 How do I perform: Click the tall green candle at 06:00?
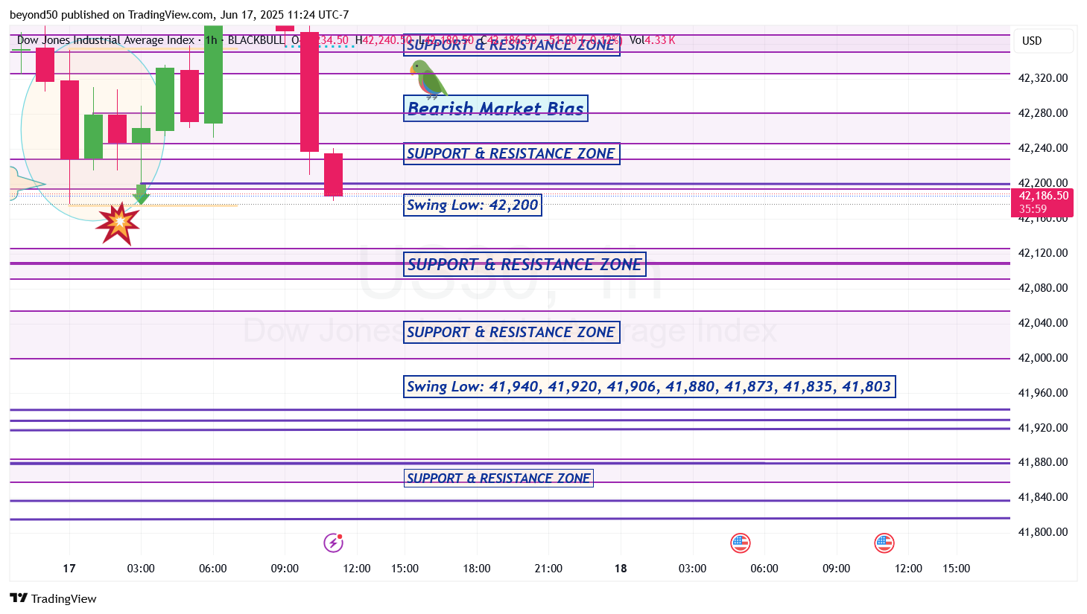pyautogui.click(x=213, y=74)
